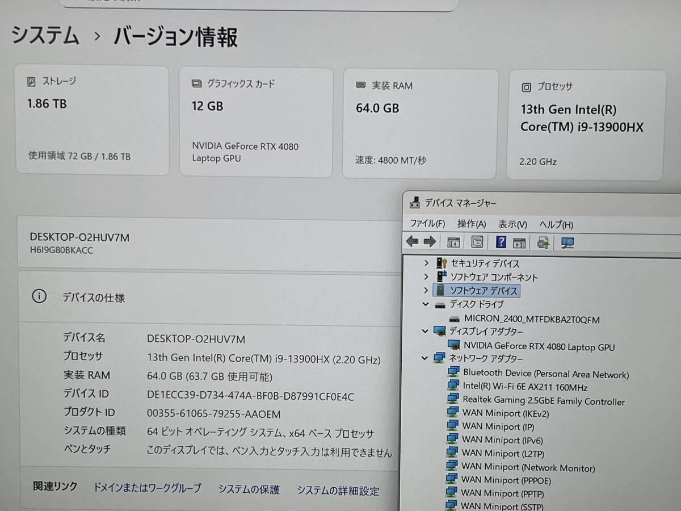Click the Bluetooth Device adapter icon
681x511 pixels.
tap(453, 372)
